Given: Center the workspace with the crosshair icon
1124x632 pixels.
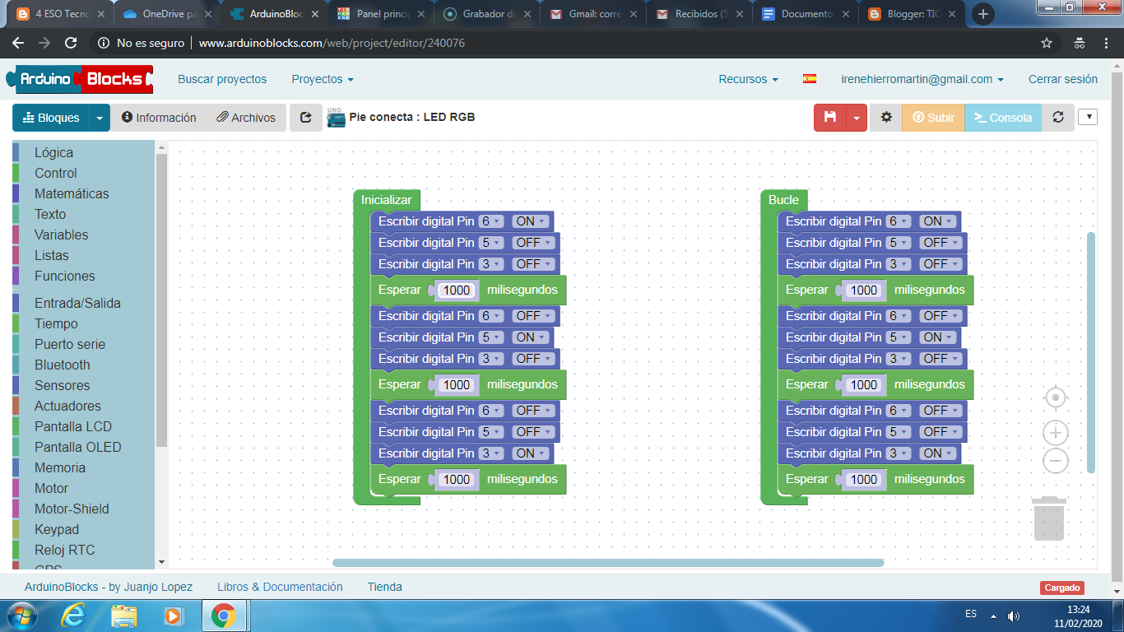Looking at the screenshot, I should click(1056, 398).
